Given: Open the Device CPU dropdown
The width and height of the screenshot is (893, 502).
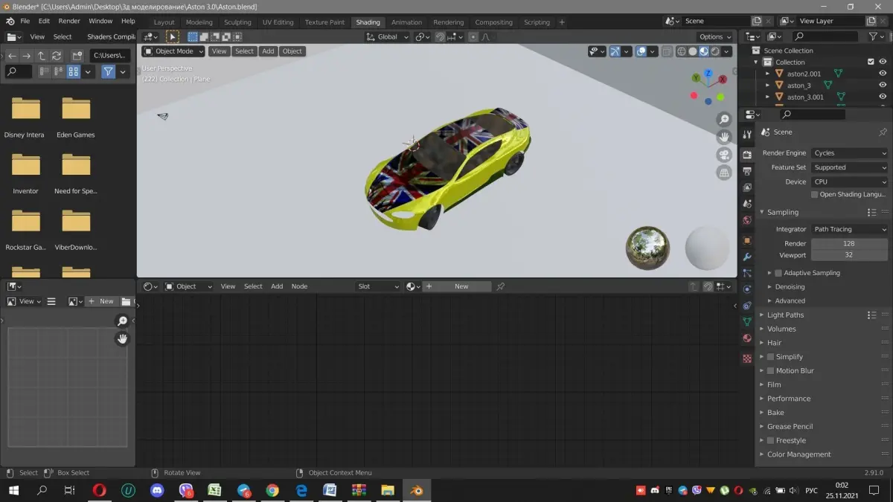Looking at the screenshot, I should 849,181.
